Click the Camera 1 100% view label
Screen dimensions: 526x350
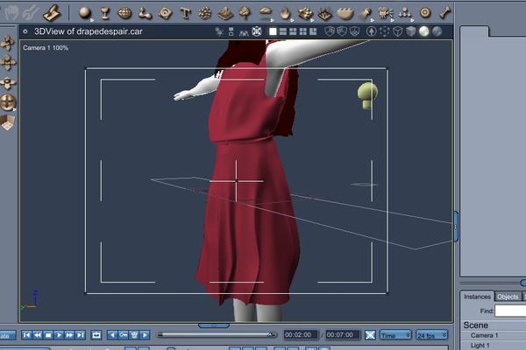(46, 48)
